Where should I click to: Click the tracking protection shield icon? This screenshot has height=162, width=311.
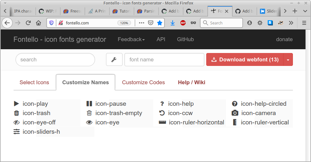(x=51, y=23)
